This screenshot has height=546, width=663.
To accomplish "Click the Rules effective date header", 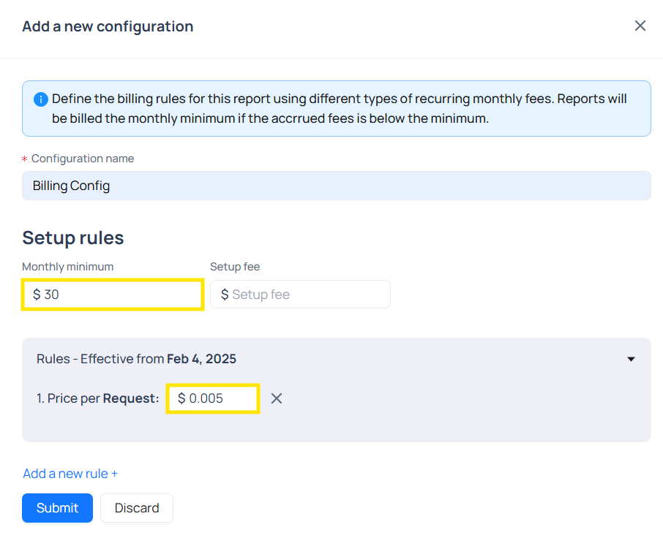I will pyautogui.click(x=136, y=359).
